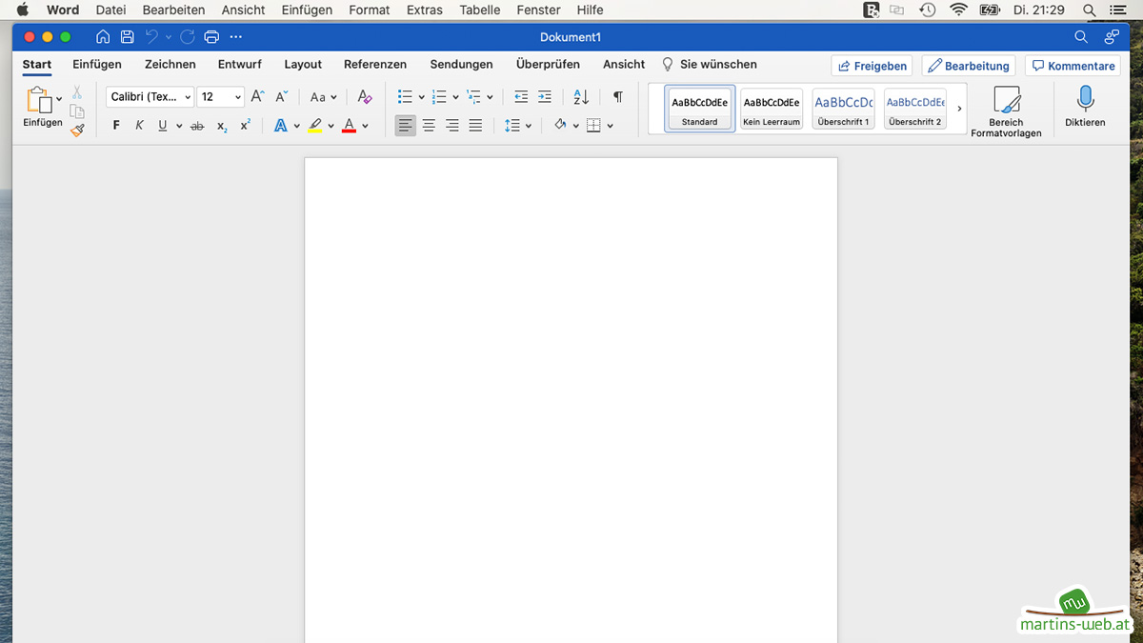Apply red font color with the A button

[x=350, y=126]
